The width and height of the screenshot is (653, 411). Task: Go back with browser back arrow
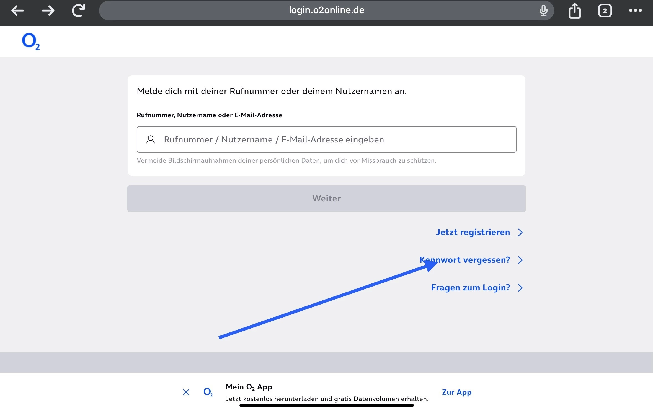click(x=17, y=11)
